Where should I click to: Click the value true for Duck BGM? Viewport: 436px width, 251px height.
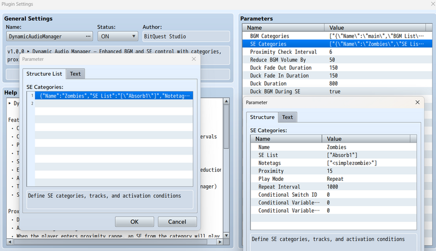(x=335, y=92)
